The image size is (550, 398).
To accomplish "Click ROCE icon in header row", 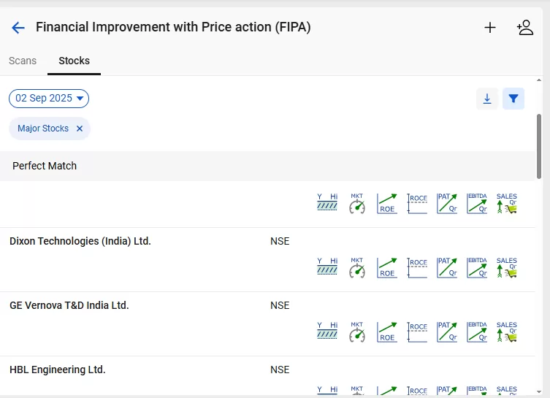I will 417,204.
